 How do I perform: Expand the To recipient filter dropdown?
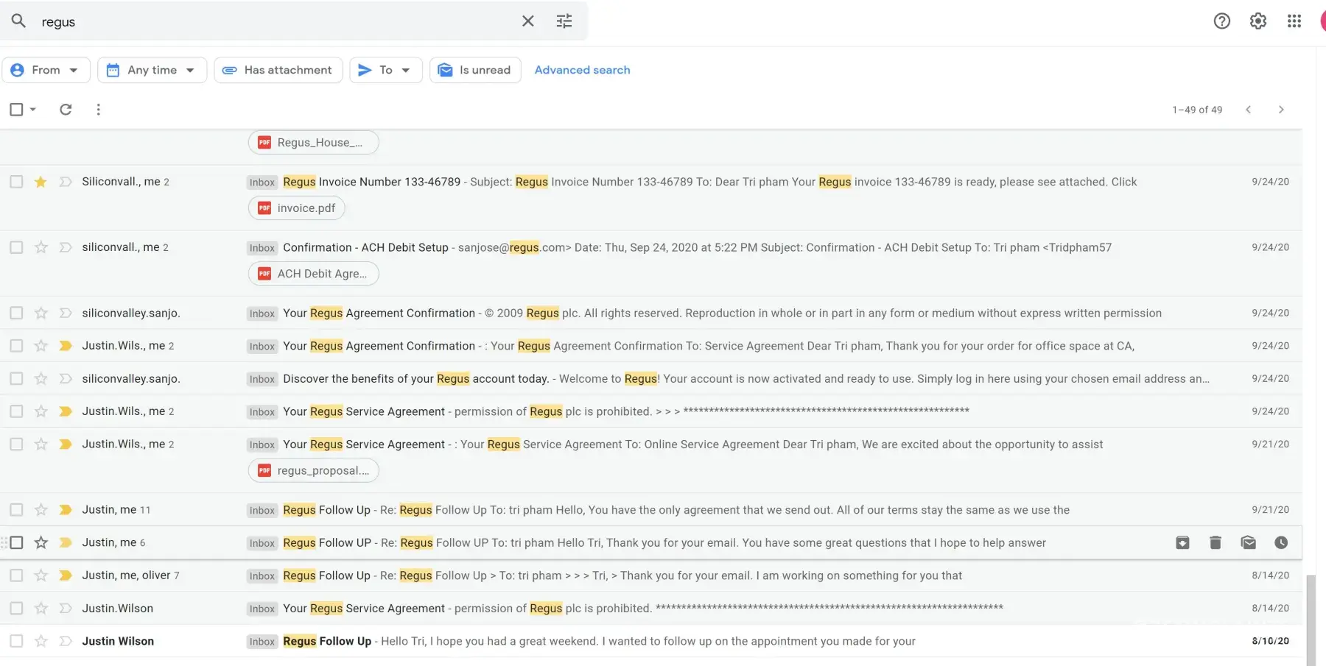385,70
